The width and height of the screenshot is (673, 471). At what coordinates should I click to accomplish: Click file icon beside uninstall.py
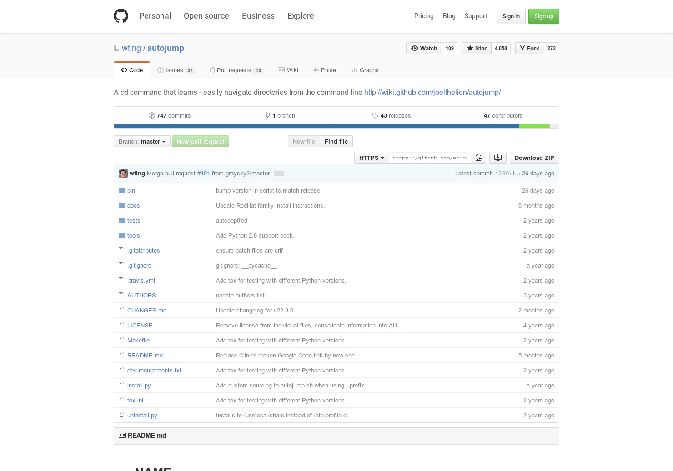point(121,415)
